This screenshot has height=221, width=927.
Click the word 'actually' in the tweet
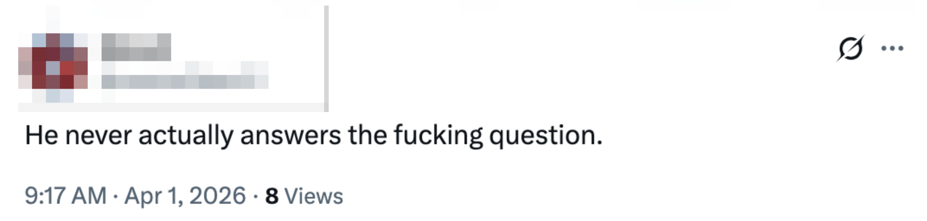(186, 136)
